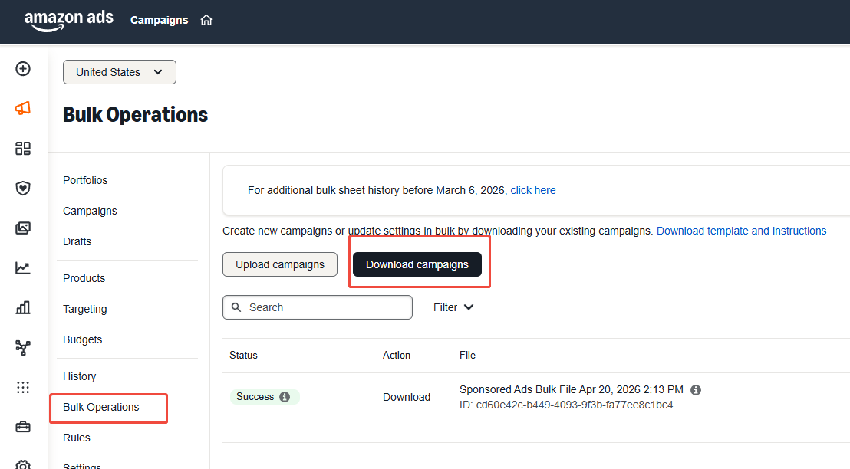Screen dimensions: 850x469
Task: Open Bulk Operations menu item
Action: coord(101,407)
